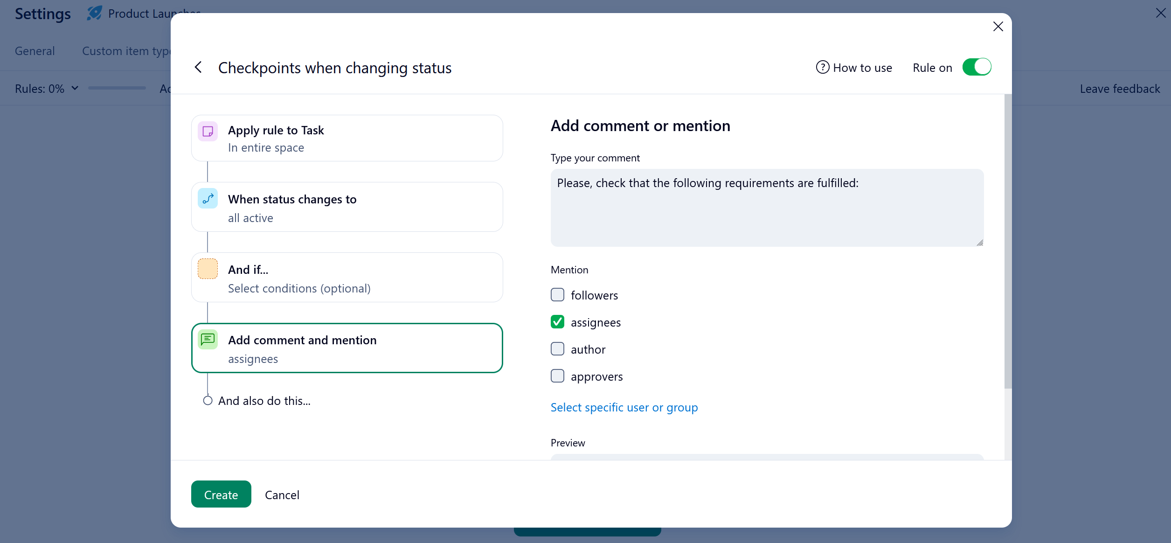Click Select specific user or group link

pos(624,407)
